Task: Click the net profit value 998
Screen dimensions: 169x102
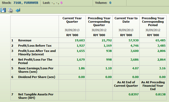Action: pos(109,60)
